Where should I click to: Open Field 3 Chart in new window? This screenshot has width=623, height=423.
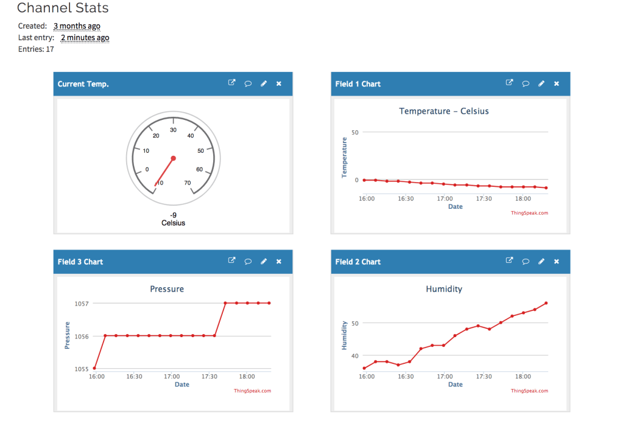tap(231, 261)
